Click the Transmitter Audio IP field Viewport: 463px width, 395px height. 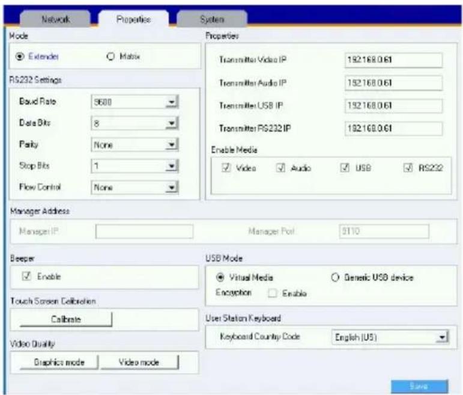393,83
